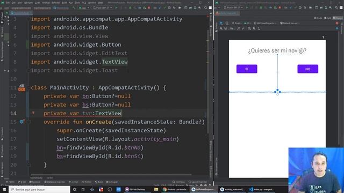
Task: Click the default margins 0dp button
Action: (x=232, y=28)
